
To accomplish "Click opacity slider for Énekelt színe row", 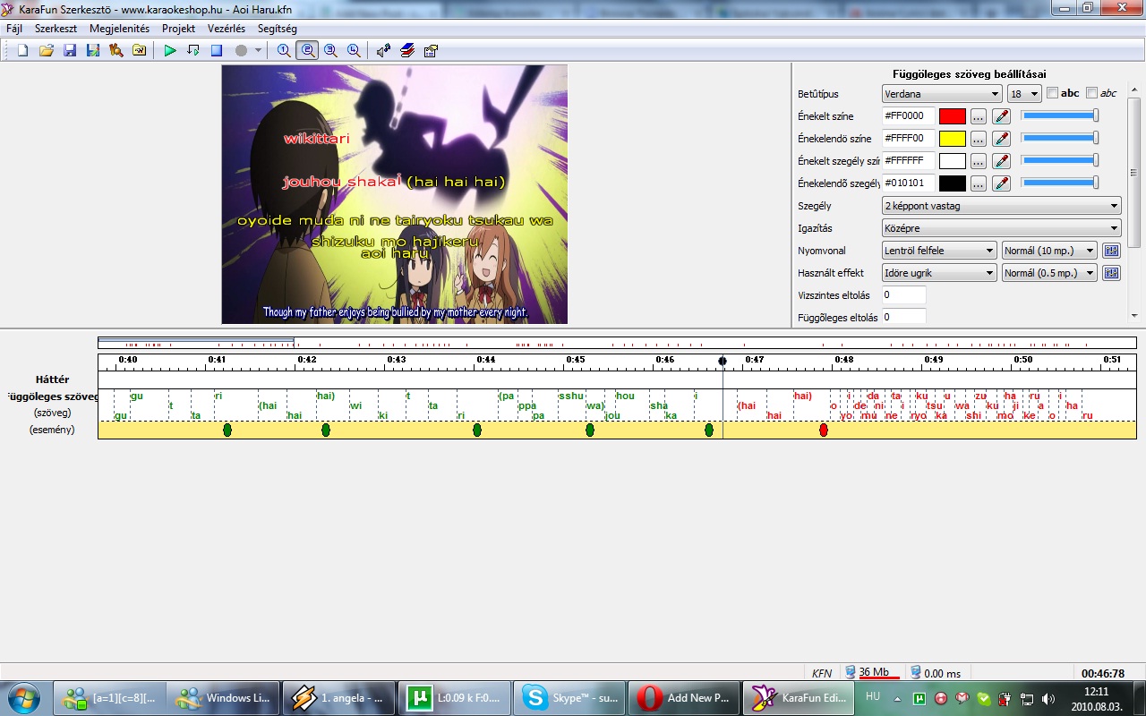I will [x=1060, y=115].
